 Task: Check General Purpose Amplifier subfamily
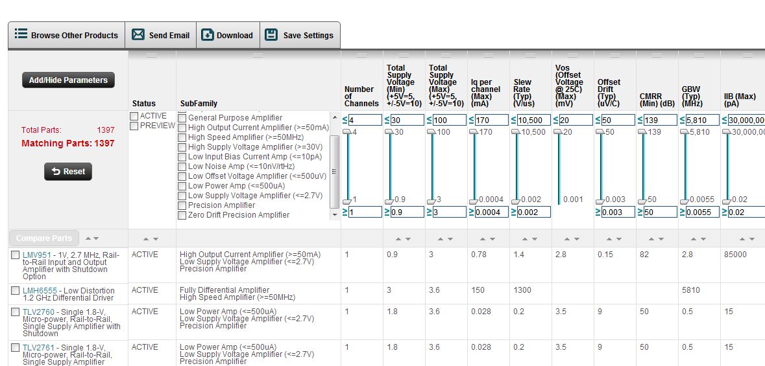(182, 118)
